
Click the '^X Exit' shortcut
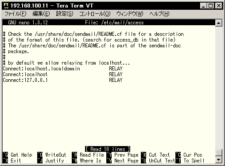12,161
